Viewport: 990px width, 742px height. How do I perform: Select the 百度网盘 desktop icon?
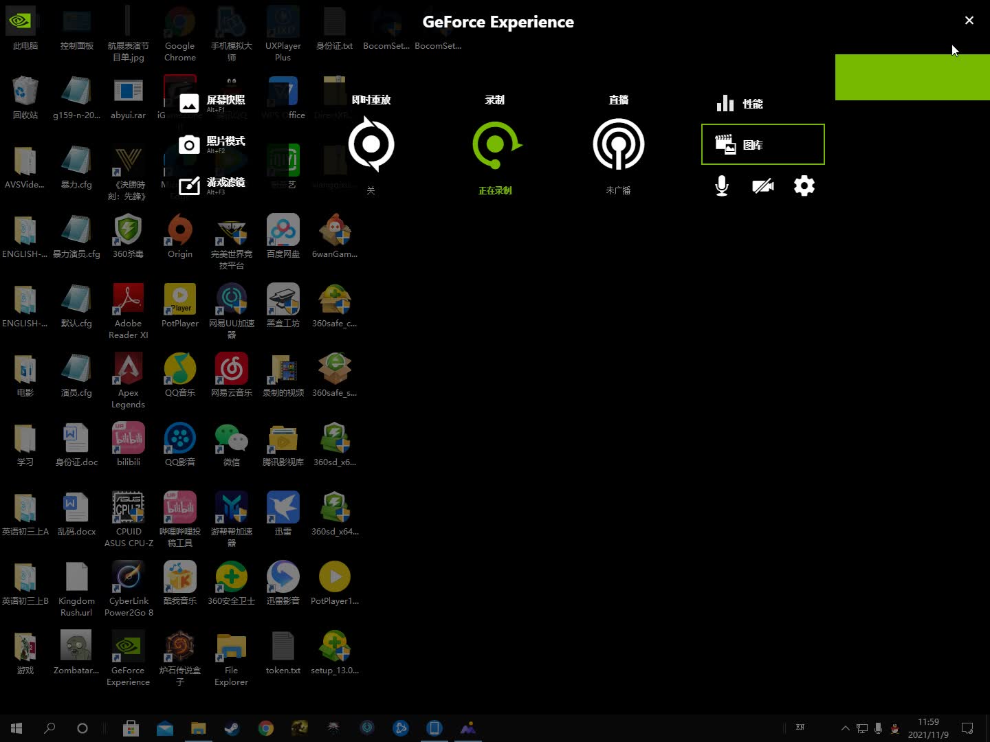pos(283,236)
